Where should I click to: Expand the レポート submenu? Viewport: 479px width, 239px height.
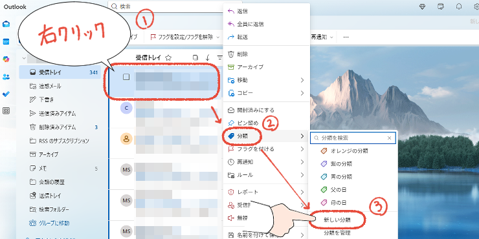point(302,192)
